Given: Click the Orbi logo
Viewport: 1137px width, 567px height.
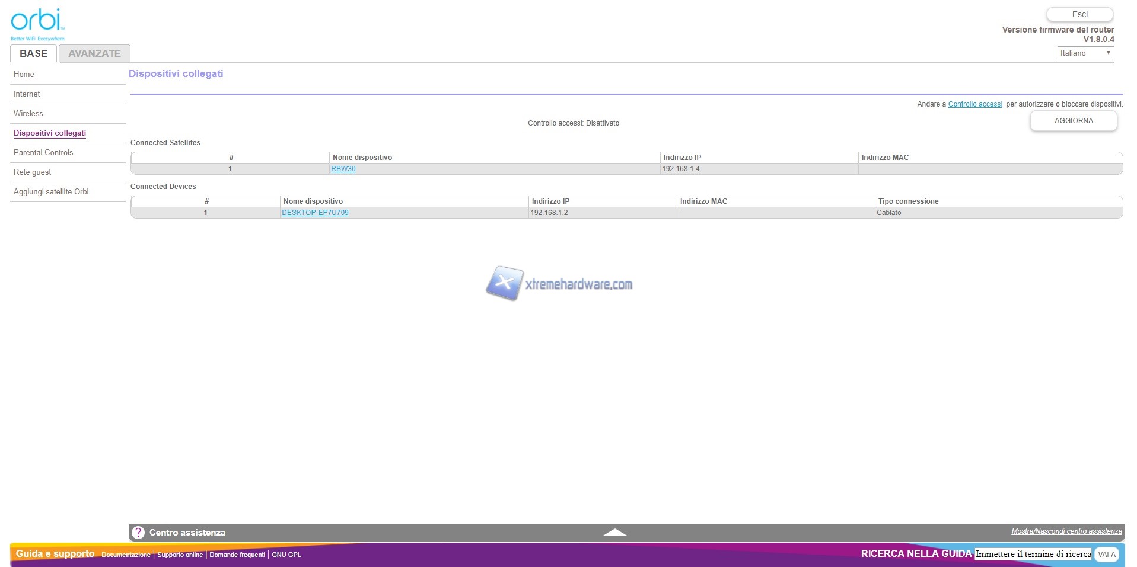Looking at the screenshot, I should (37, 24).
